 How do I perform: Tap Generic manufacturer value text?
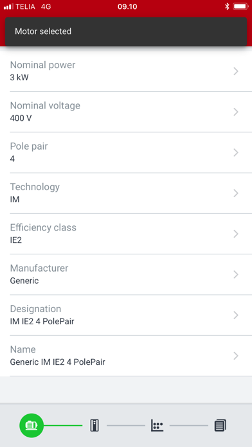[x=24, y=281]
